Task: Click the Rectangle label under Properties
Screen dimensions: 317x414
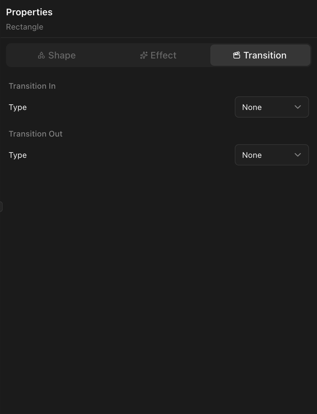Action: point(25,27)
